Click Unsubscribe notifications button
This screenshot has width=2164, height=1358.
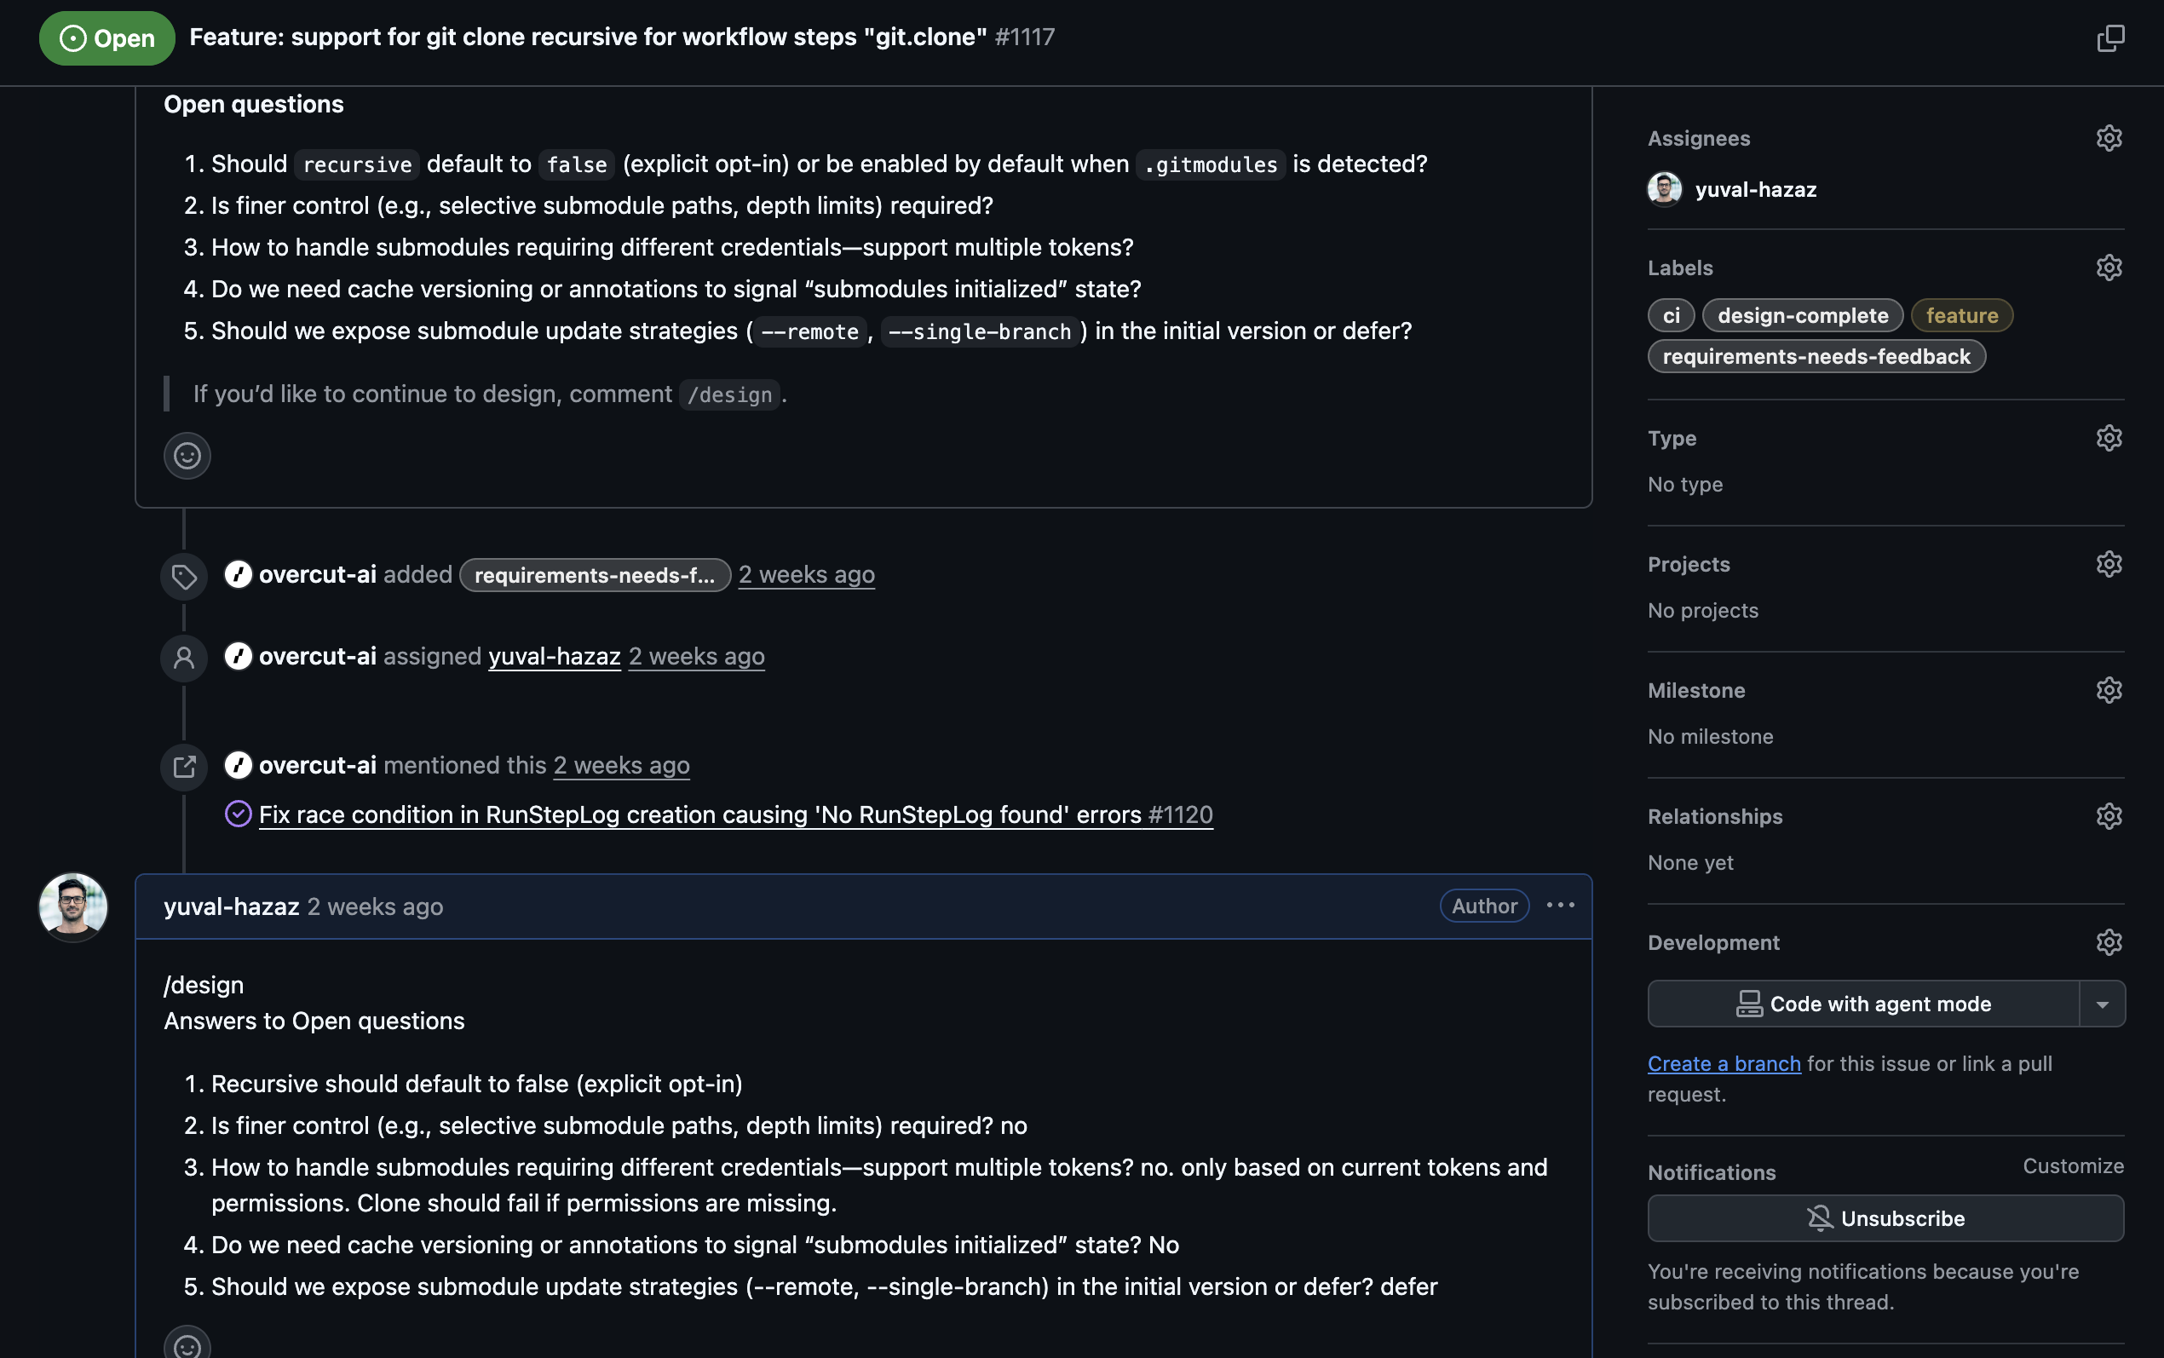pos(1885,1219)
